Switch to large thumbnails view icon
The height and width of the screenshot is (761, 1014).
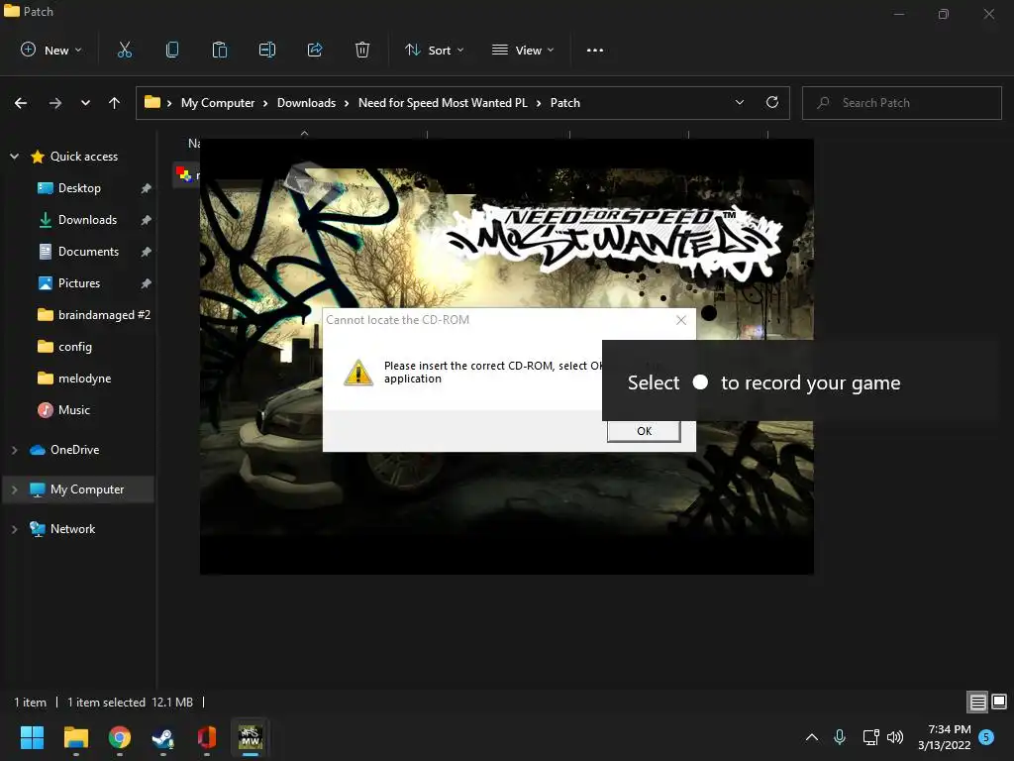tap(999, 702)
